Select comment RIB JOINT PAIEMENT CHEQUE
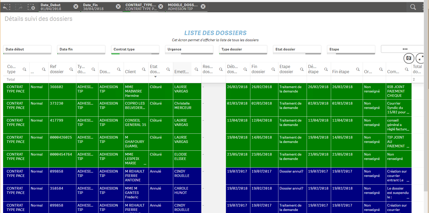 pos(398,91)
